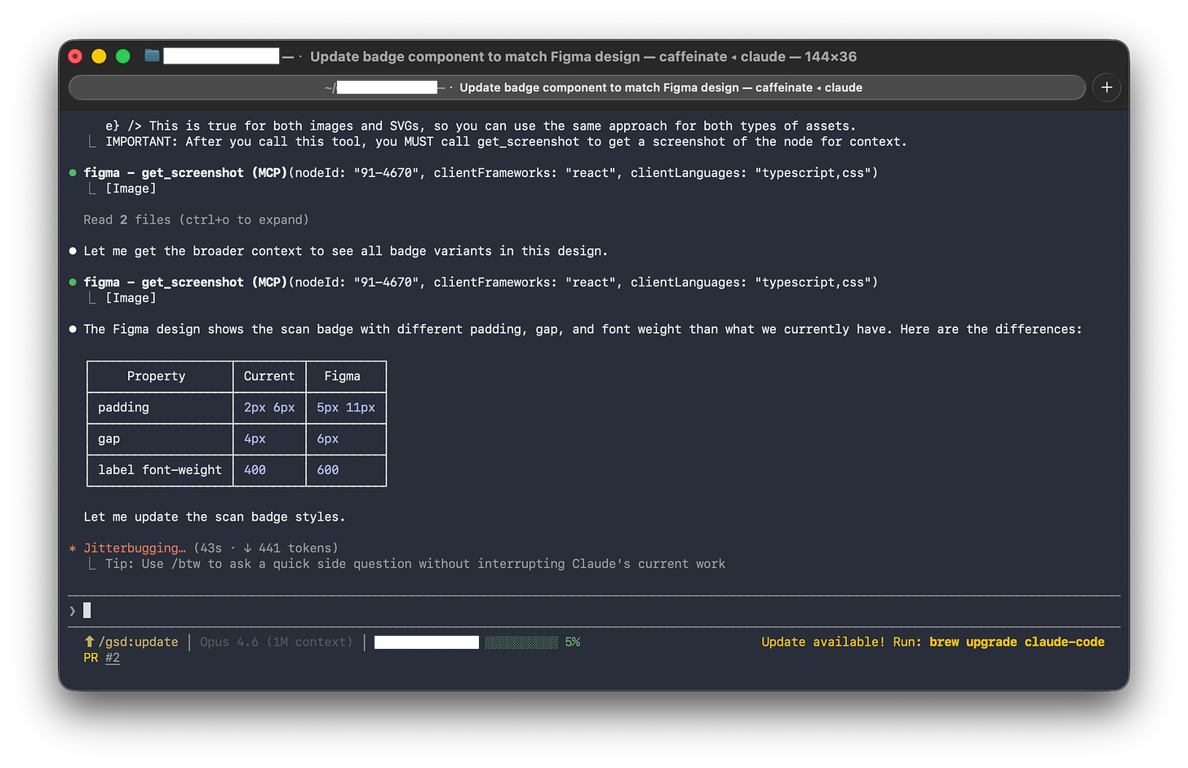This screenshot has height=768, width=1188.
Task: Click the folder icon in title bar
Action: coord(152,55)
